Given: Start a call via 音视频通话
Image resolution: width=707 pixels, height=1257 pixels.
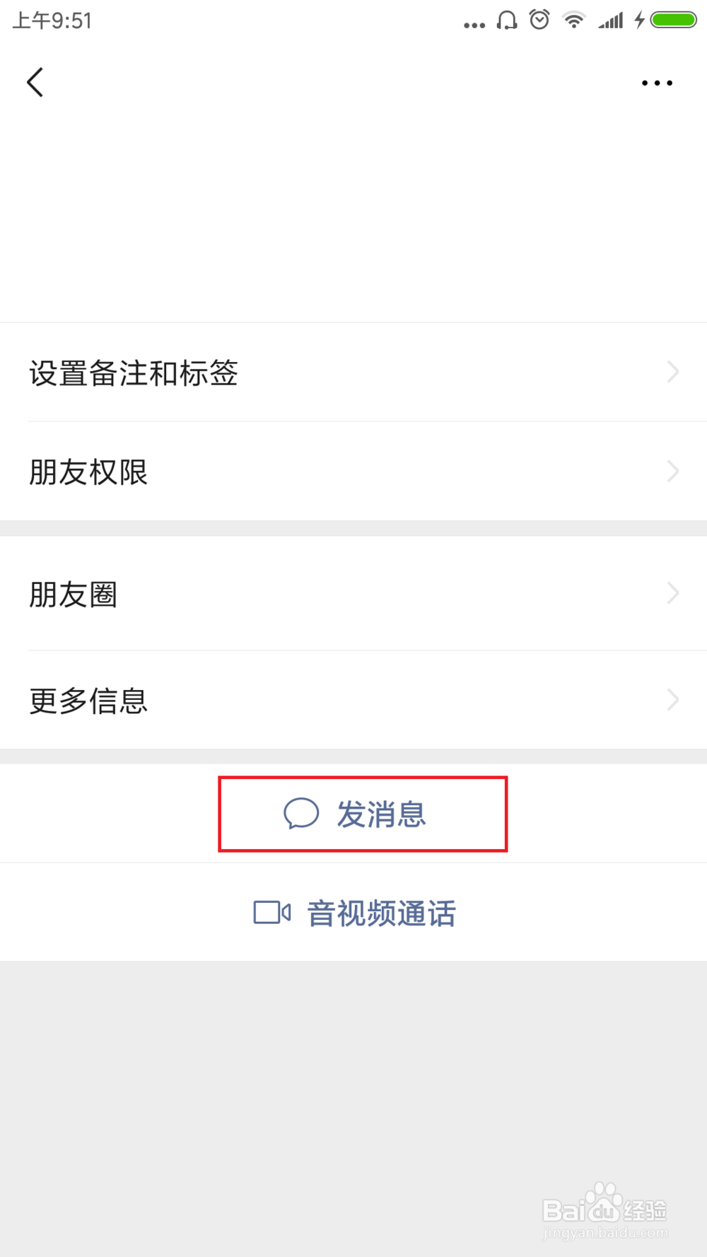Looking at the screenshot, I should 381,913.
